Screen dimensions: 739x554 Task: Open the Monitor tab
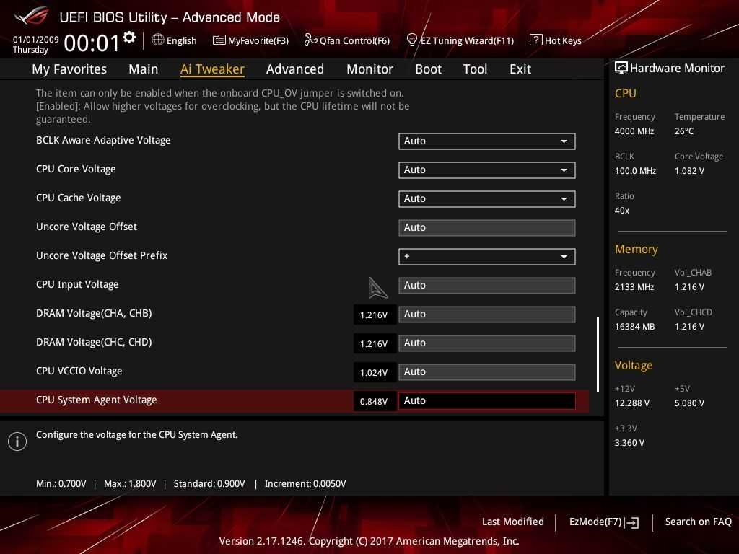coord(369,69)
